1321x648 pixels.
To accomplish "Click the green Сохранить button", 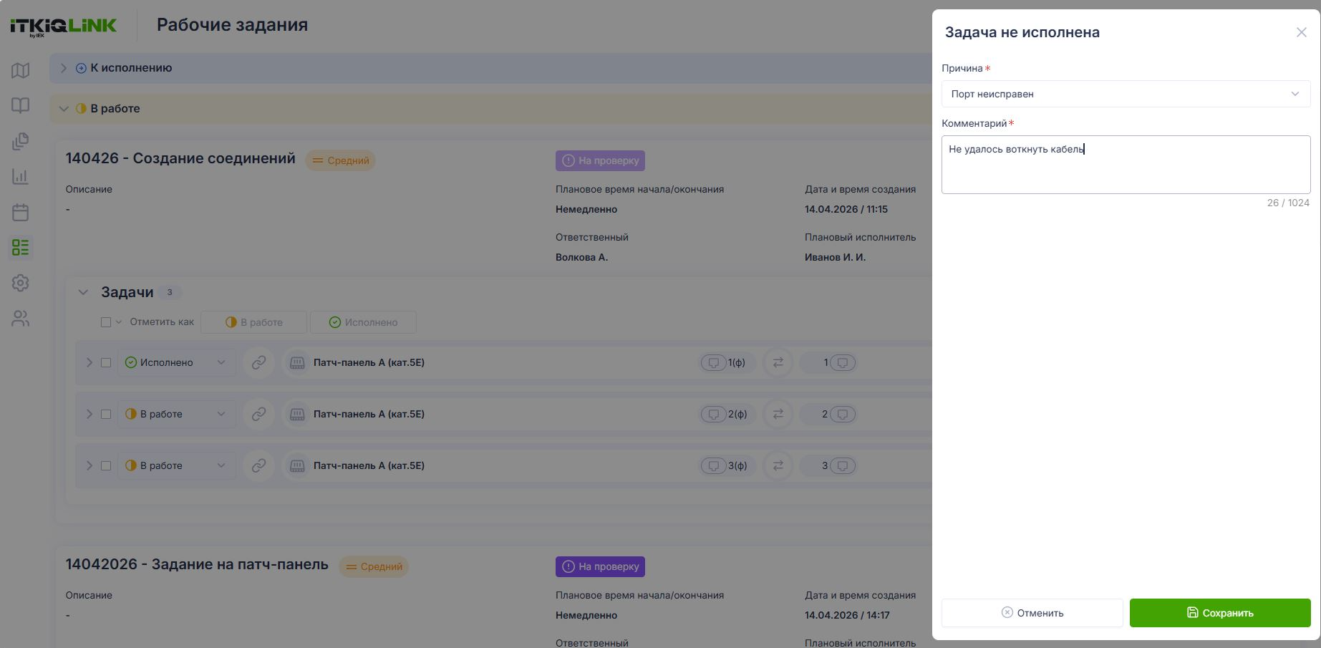I will coord(1220,613).
